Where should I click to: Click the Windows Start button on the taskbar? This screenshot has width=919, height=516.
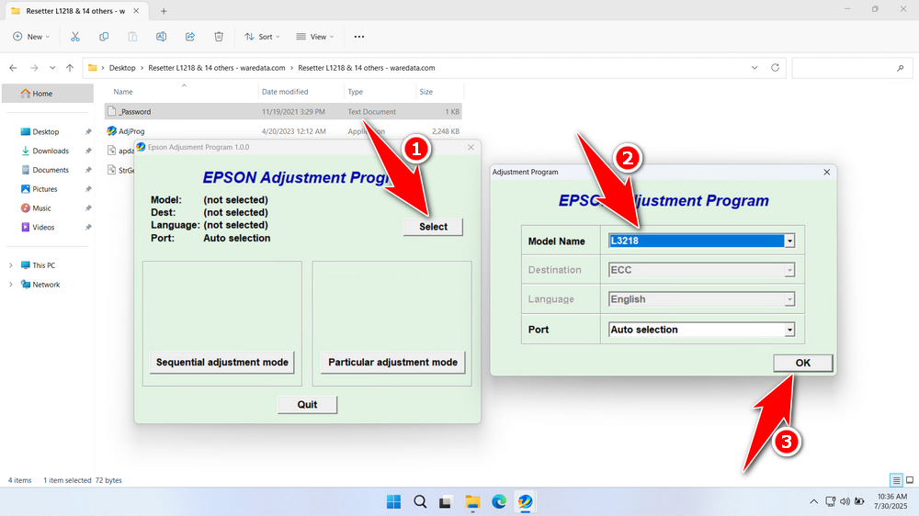[x=394, y=501]
